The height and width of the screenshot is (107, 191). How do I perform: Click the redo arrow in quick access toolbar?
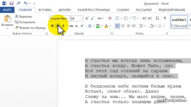click(19, 3)
